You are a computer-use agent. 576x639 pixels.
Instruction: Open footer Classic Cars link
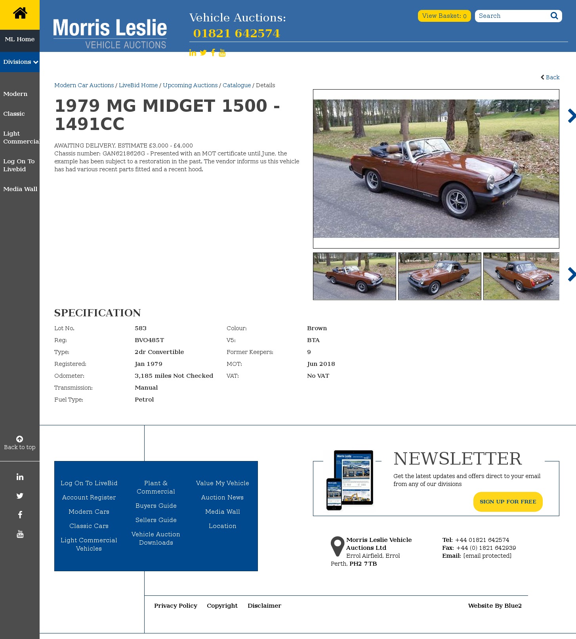[x=89, y=526]
